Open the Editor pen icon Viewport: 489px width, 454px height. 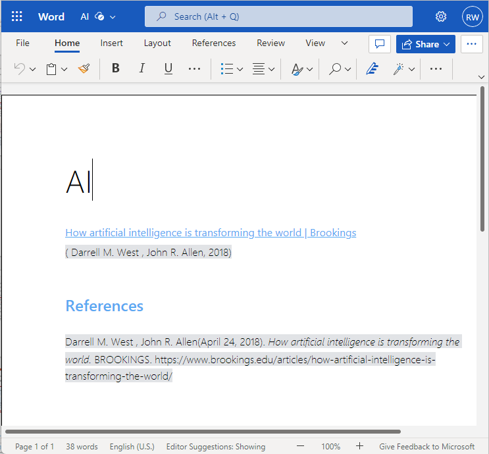point(372,68)
